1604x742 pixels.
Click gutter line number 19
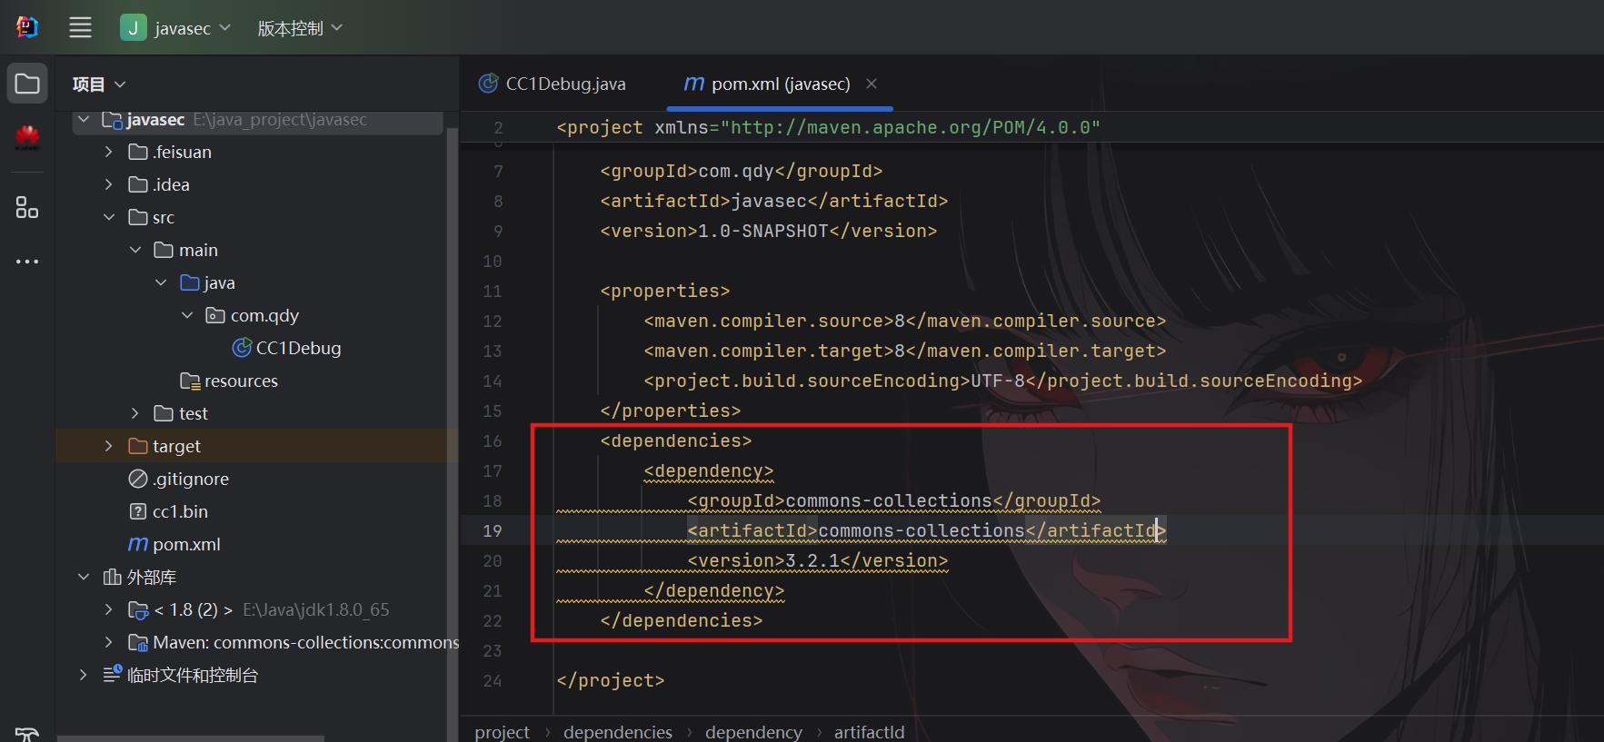(492, 530)
